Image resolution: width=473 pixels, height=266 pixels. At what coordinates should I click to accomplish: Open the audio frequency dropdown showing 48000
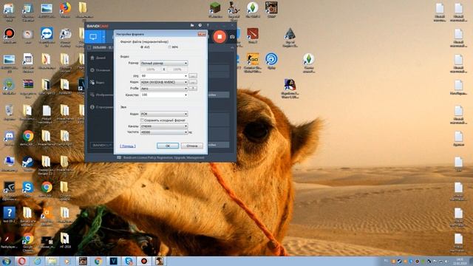click(164, 132)
